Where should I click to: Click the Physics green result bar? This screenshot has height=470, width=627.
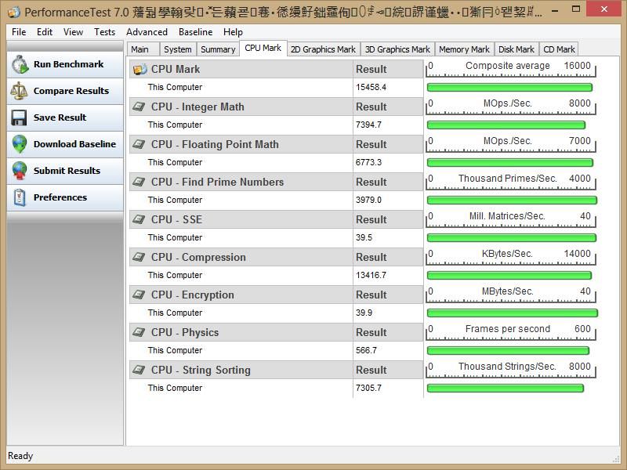508,350
